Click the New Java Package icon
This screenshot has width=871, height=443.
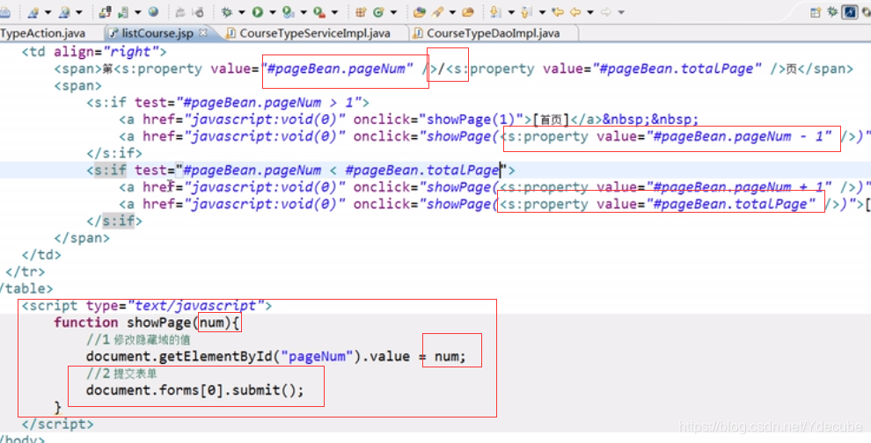(x=361, y=11)
